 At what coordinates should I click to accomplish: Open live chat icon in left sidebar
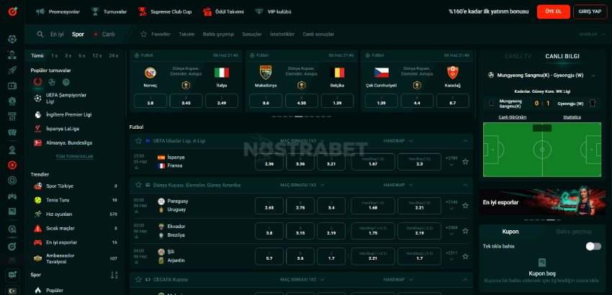point(12,275)
